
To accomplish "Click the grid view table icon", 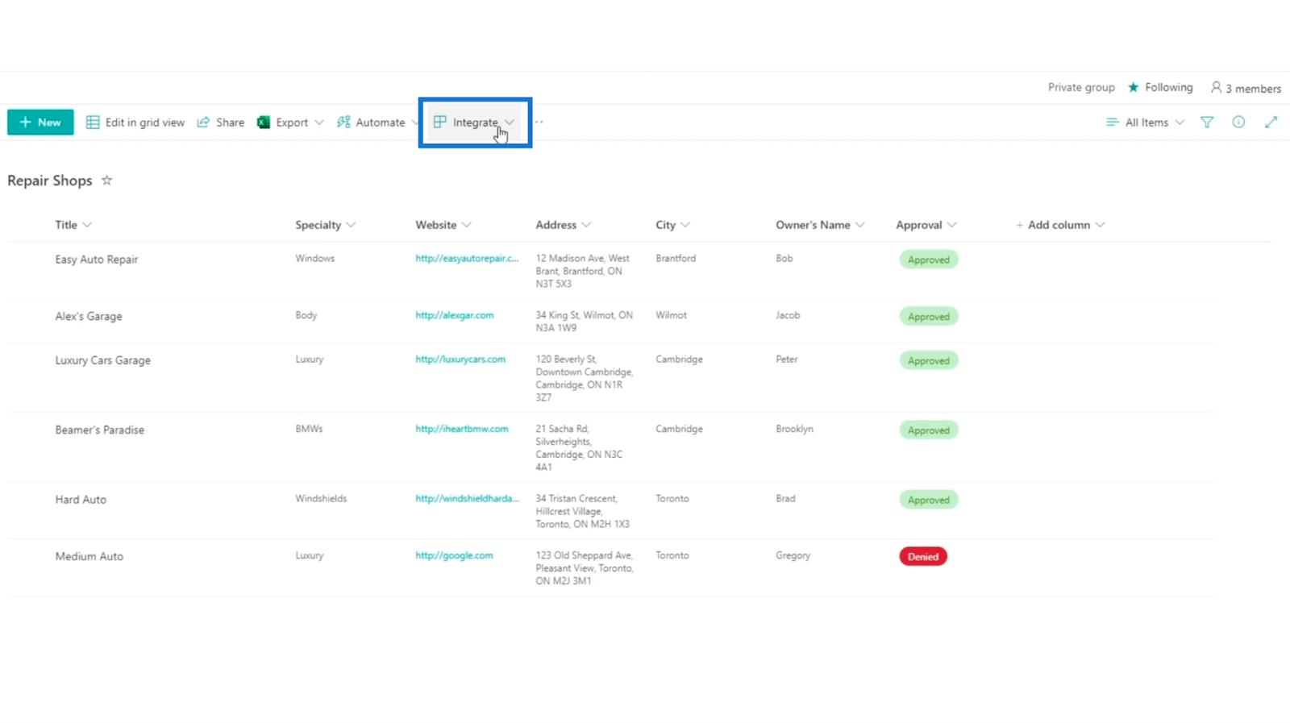I will tap(93, 123).
